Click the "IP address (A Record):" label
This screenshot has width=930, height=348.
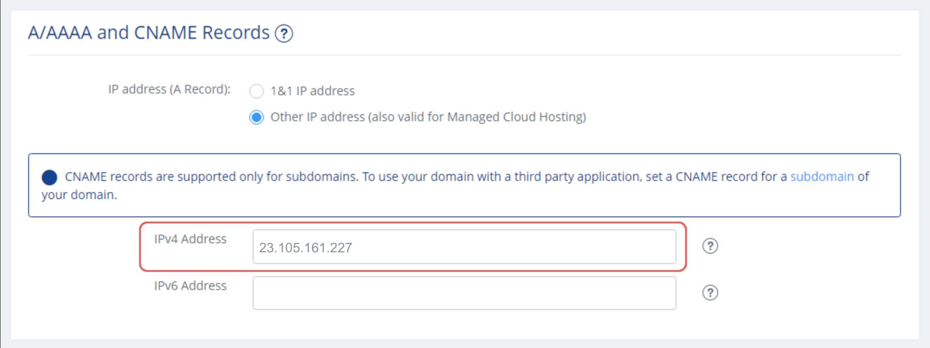[x=169, y=89]
